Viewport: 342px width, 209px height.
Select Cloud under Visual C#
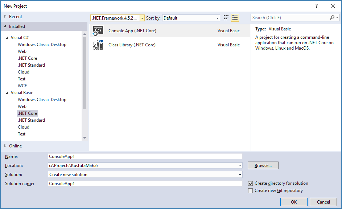click(24, 72)
